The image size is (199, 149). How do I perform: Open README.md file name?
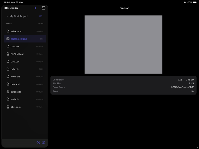pos(17,54)
